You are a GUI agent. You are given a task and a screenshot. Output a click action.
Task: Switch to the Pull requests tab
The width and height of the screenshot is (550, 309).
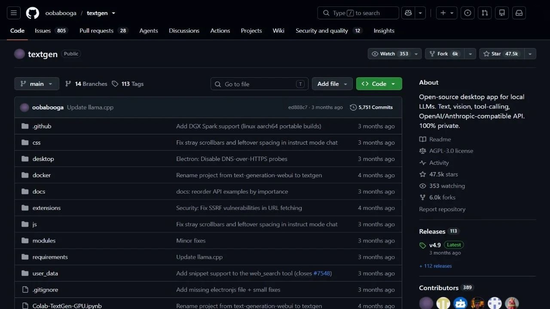(x=104, y=30)
